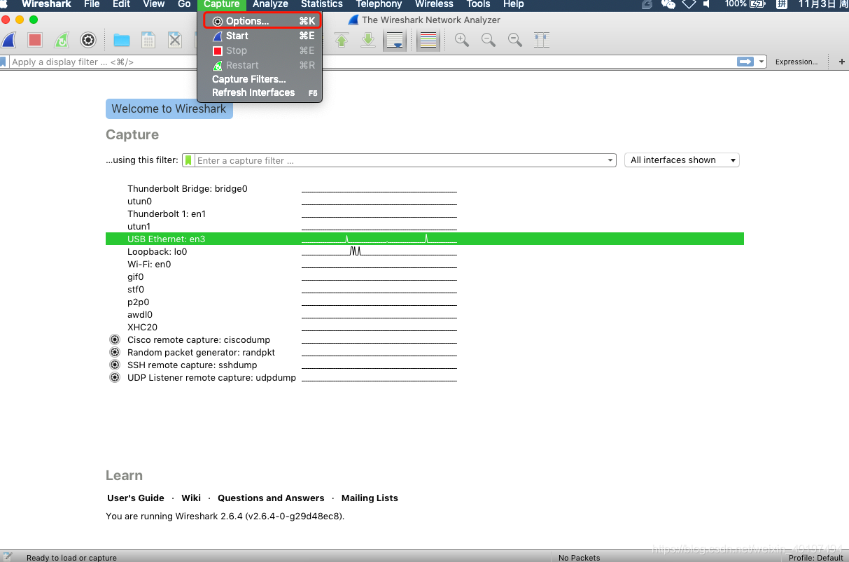Viewport: 849px width, 562px height.
Task: Open the Statistics menu
Action: click(x=322, y=4)
